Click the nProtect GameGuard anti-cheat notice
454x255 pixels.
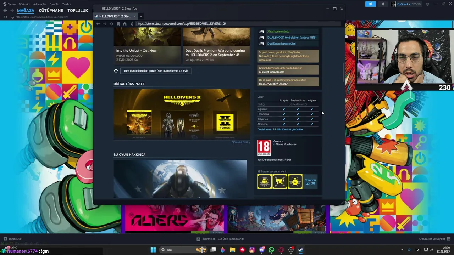[x=288, y=70]
